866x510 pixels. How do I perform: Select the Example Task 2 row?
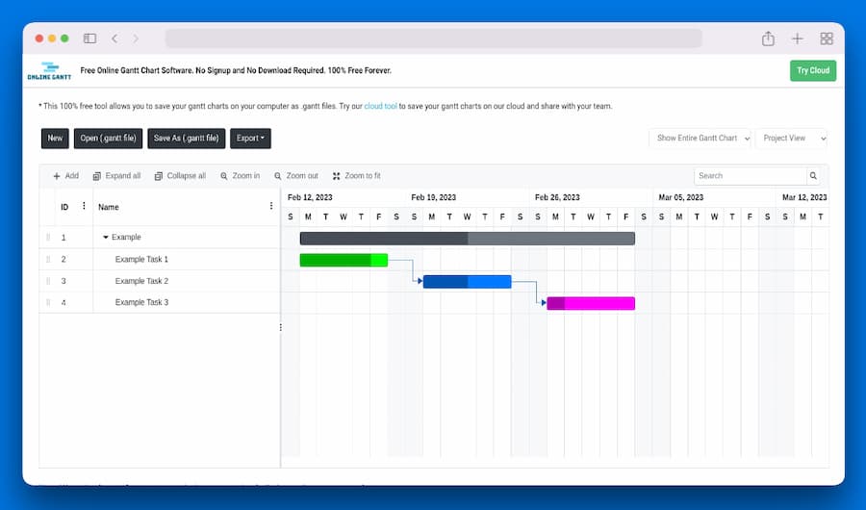[160, 281]
